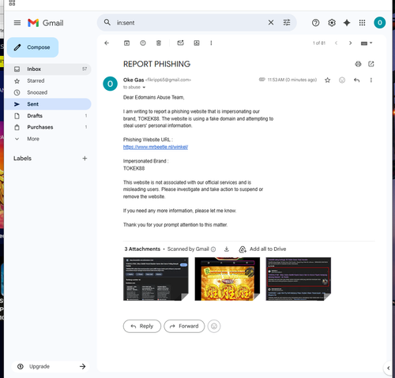This screenshot has height=378, width=395.
Task: Expand the More folders list
Action: [x=48, y=139]
